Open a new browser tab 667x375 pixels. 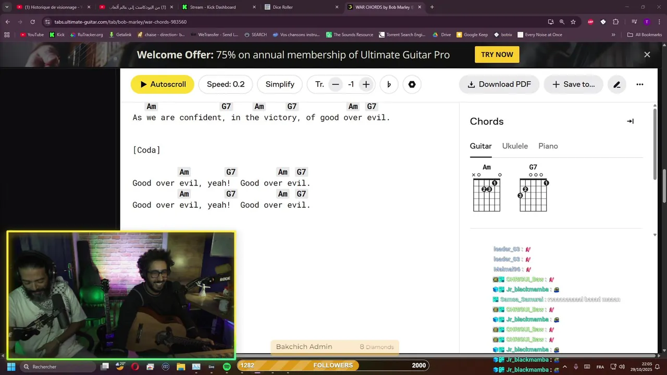pos(432,7)
